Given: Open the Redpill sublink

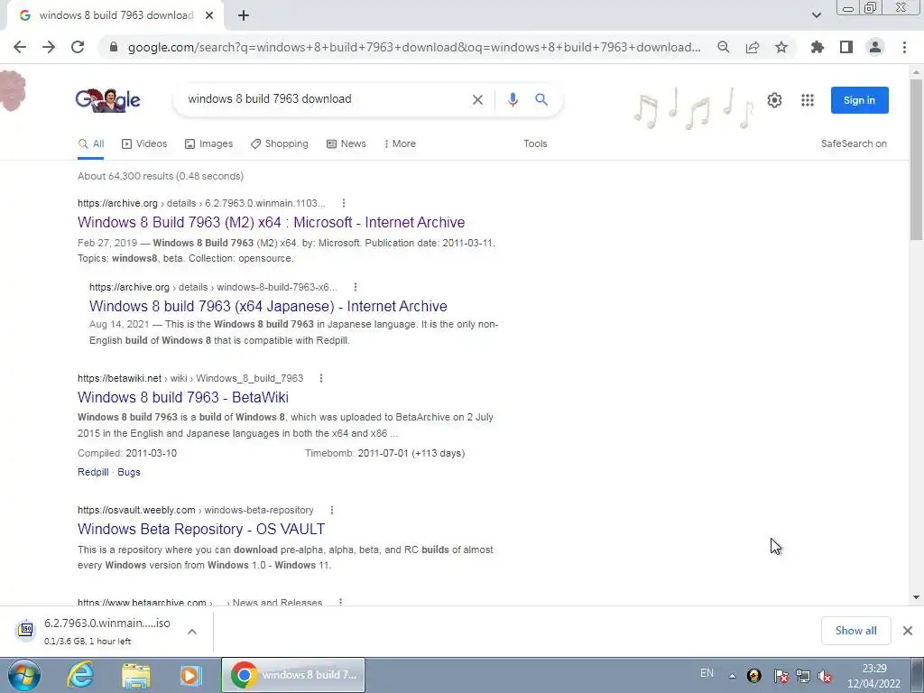Looking at the screenshot, I should click(93, 472).
